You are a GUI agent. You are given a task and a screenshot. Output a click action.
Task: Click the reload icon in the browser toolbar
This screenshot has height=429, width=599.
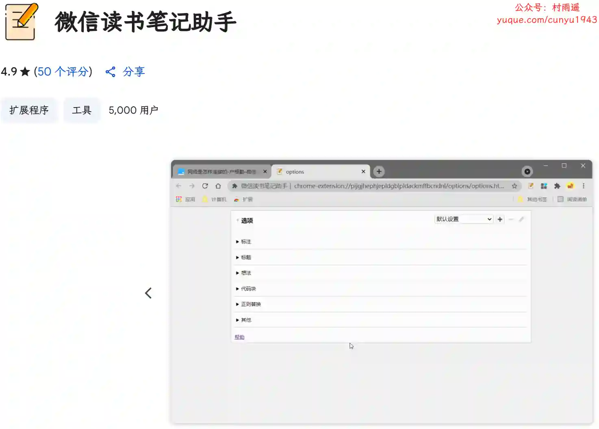[x=205, y=186]
